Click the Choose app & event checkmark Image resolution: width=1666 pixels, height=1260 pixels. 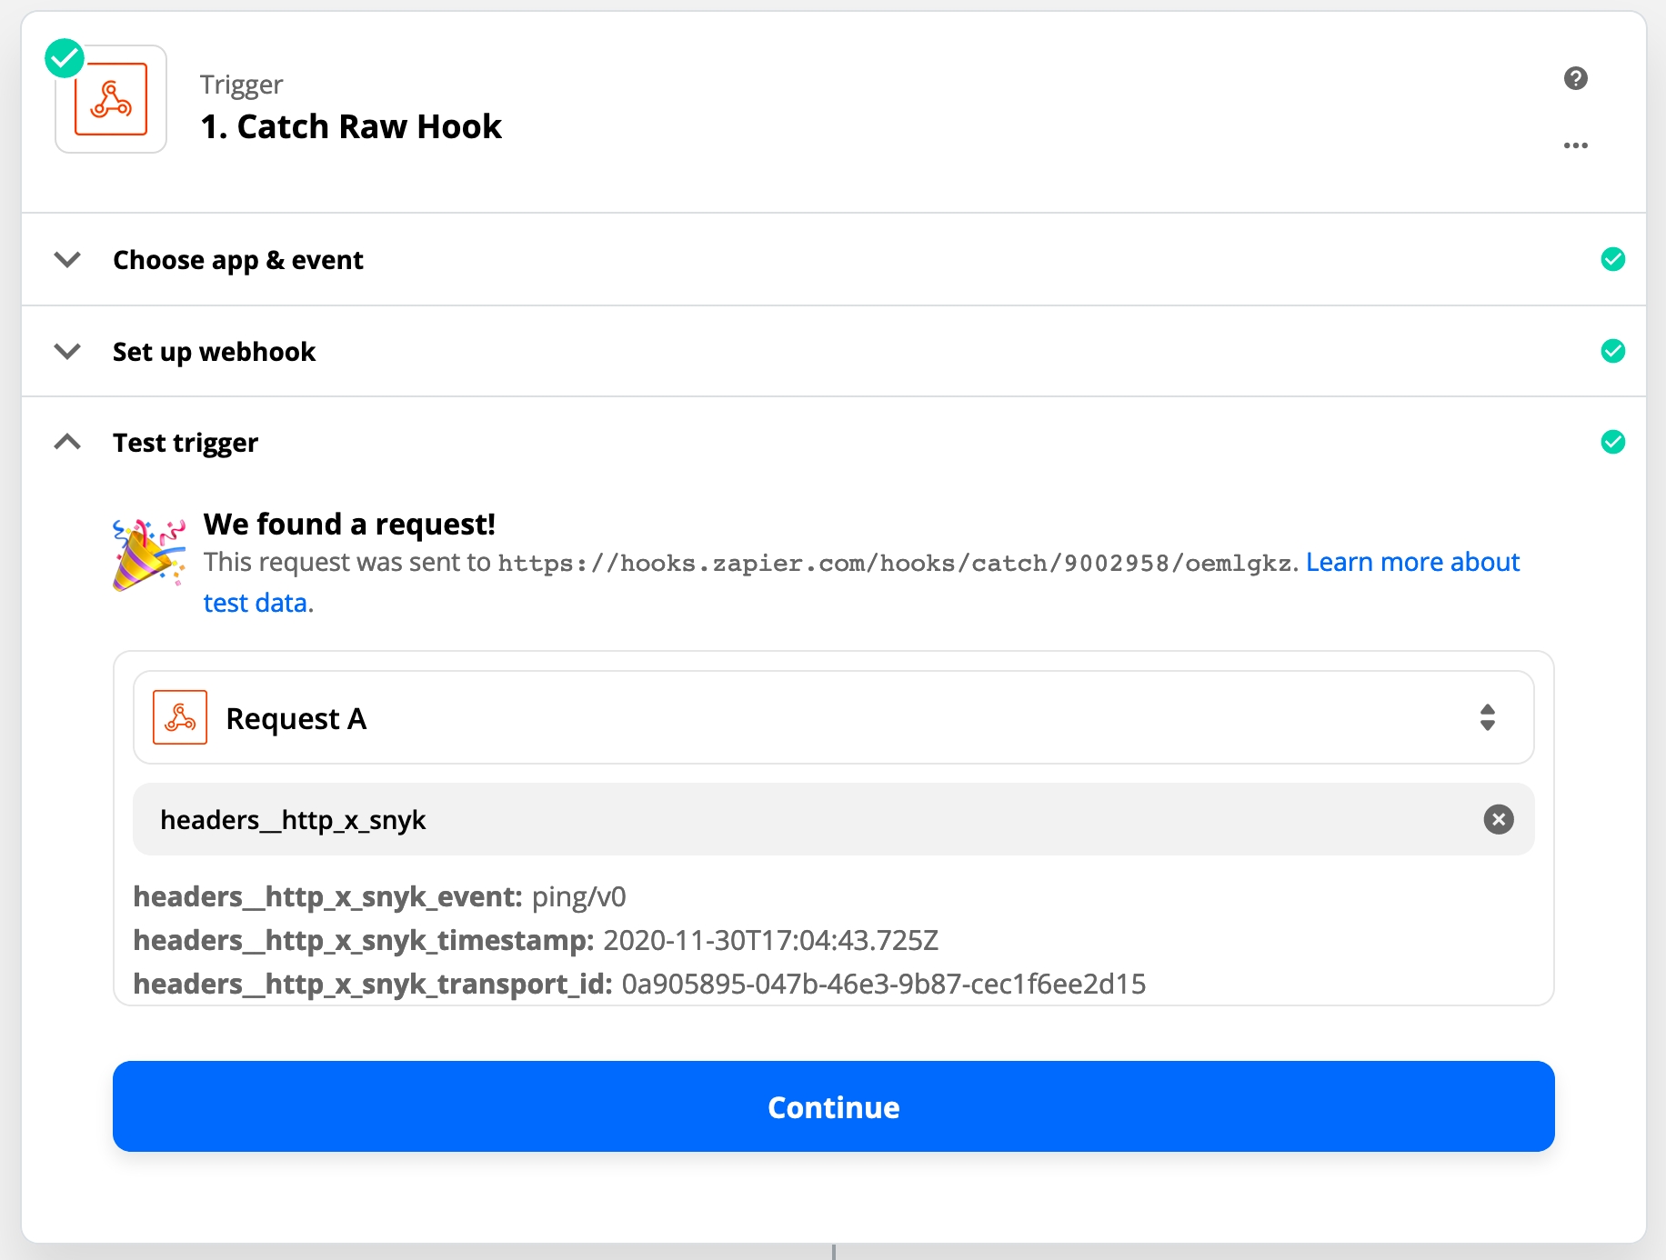[1612, 260]
